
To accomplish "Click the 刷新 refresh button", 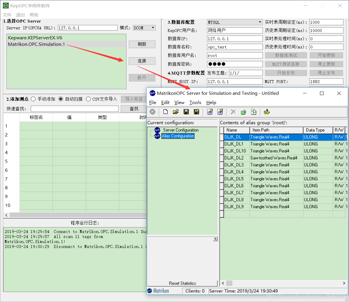I will [142, 44].
